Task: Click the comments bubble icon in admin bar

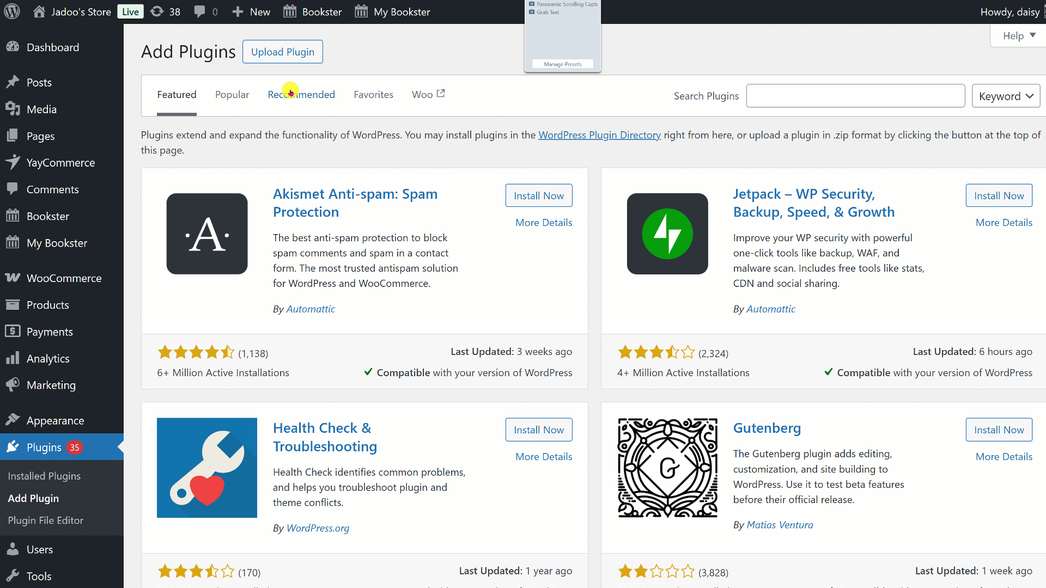Action: pyautogui.click(x=200, y=11)
